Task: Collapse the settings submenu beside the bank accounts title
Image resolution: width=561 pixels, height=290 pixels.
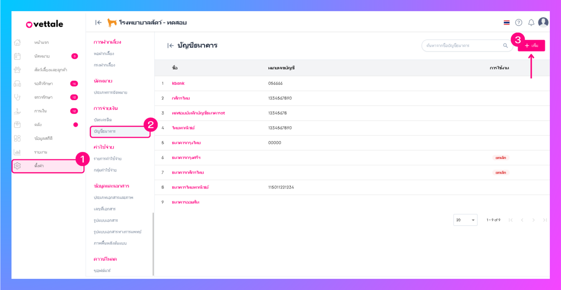Action: point(170,46)
